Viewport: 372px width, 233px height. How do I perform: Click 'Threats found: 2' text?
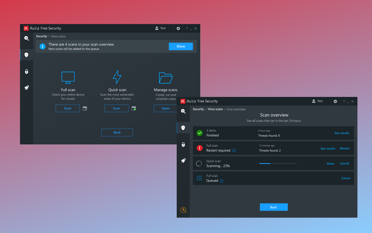tap(270, 151)
